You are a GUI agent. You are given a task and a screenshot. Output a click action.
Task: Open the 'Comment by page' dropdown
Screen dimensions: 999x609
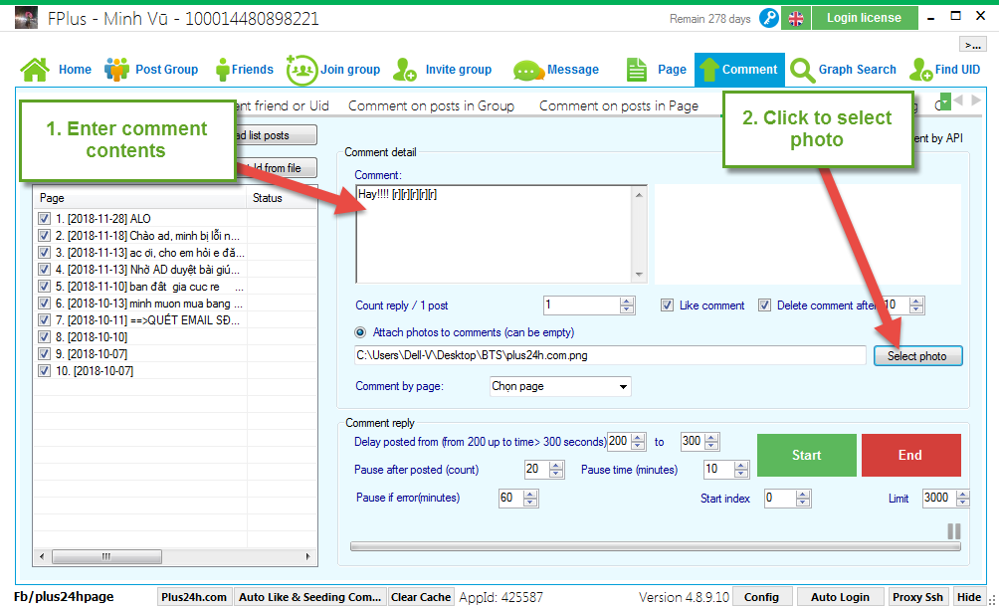pyautogui.click(x=560, y=386)
